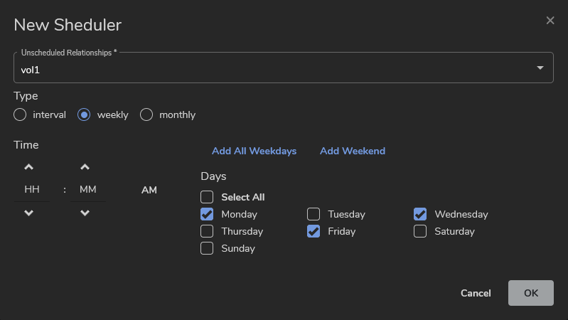Image resolution: width=568 pixels, height=320 pixels.
Task: Click the Add All Weekdays link
Action: pyautogui.click(x=254, y=151)
